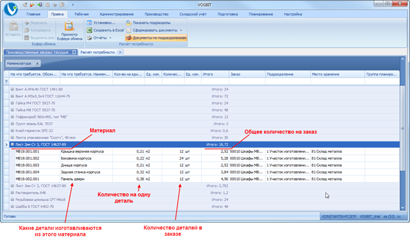Image resolution: width=410 pixels, height=241 pixels.
Task: Expand the Винт А.М5х0,5х4 ГОСТ 11644-75 group
Action: point(12,96)
